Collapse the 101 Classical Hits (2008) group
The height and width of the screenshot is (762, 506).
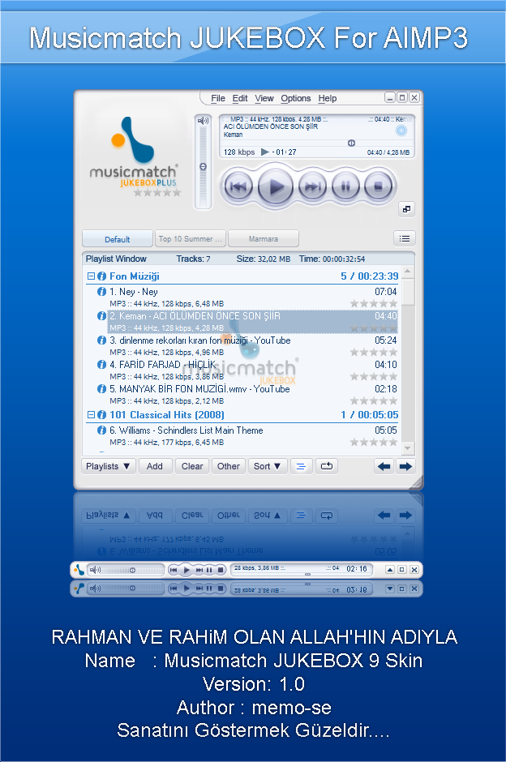(91, 414)
